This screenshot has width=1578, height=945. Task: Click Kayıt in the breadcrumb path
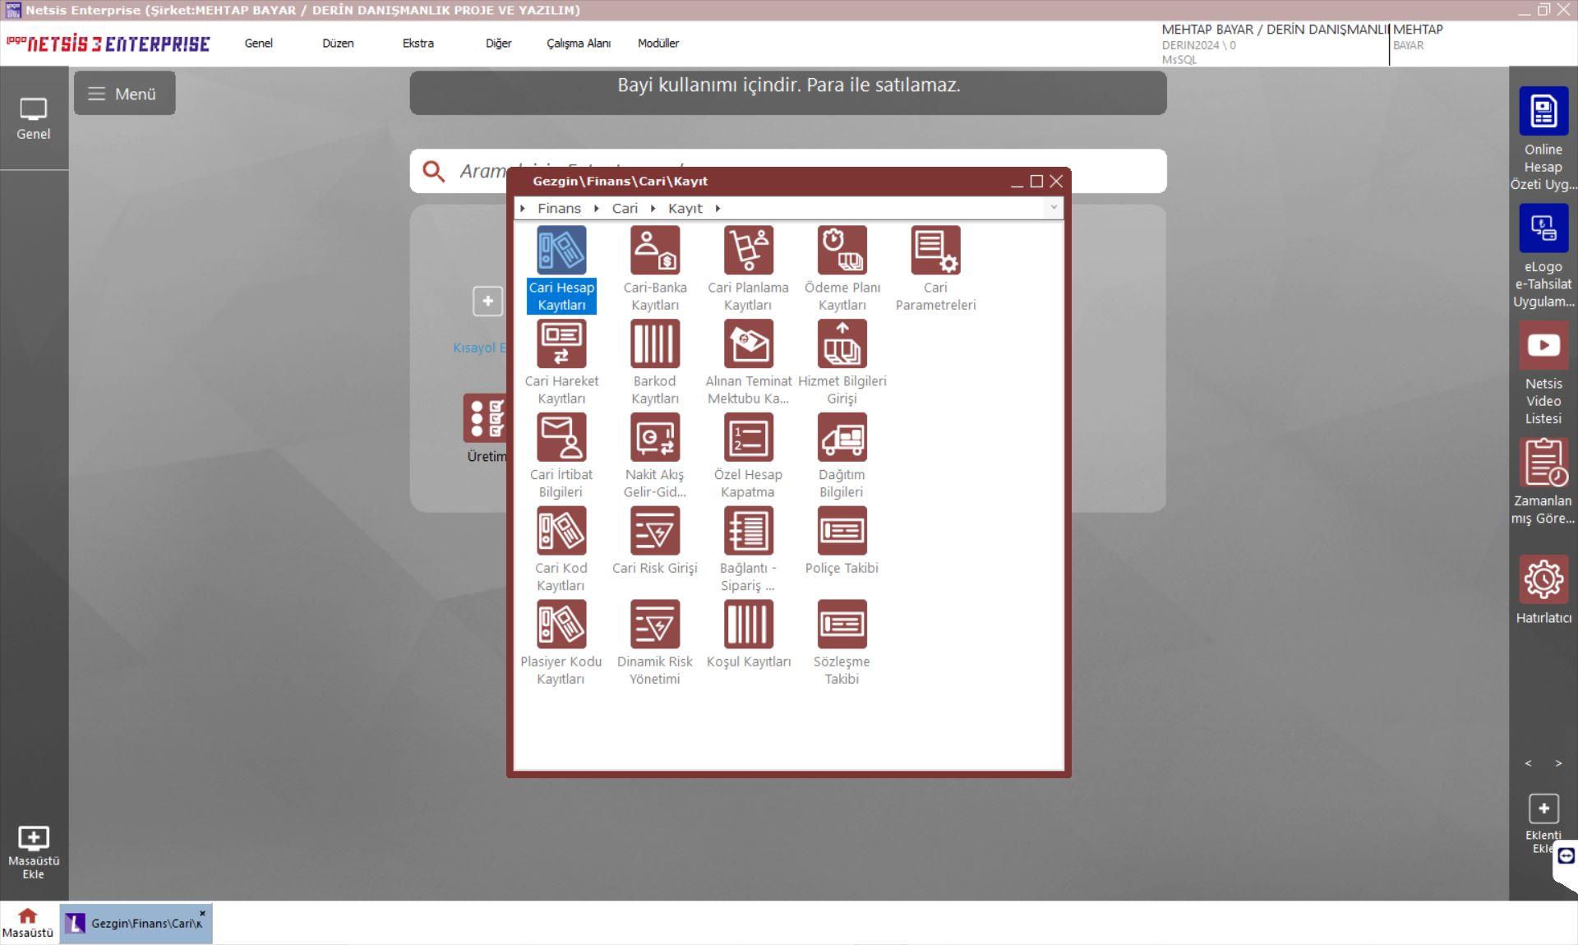pyautogui.click(x=685, y=209)
